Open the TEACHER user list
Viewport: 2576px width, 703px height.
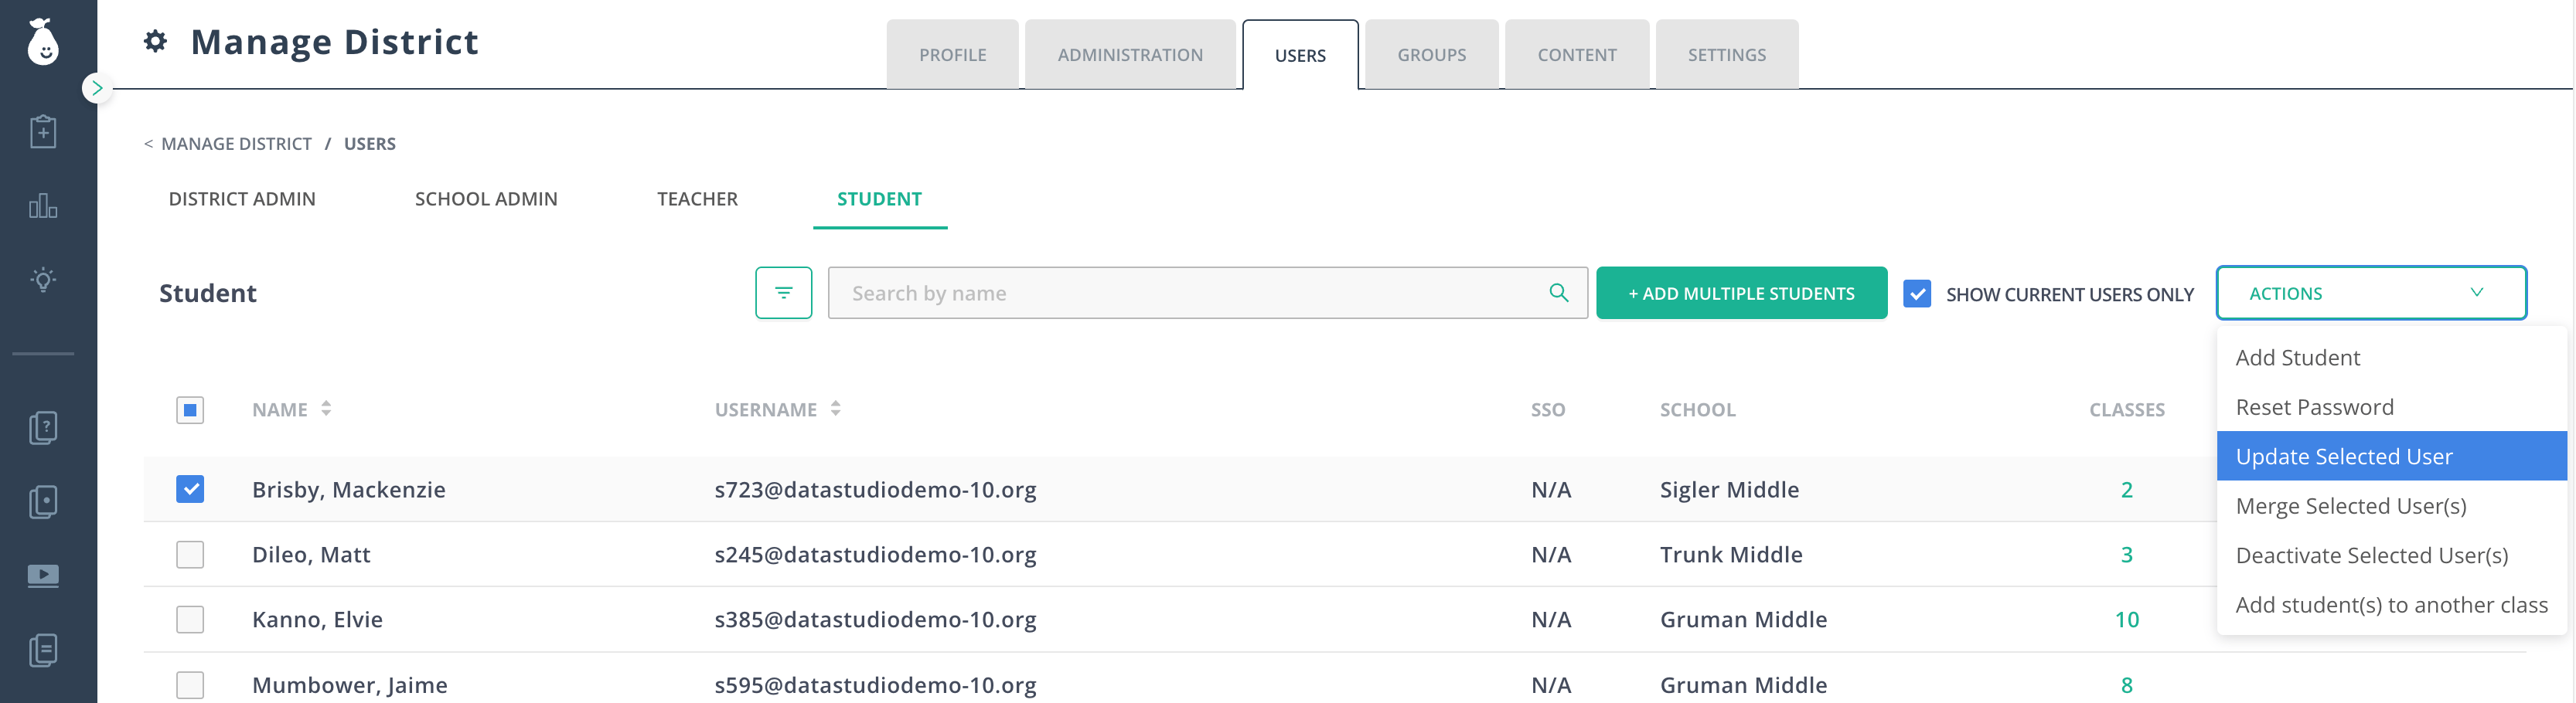click(697, 199)
